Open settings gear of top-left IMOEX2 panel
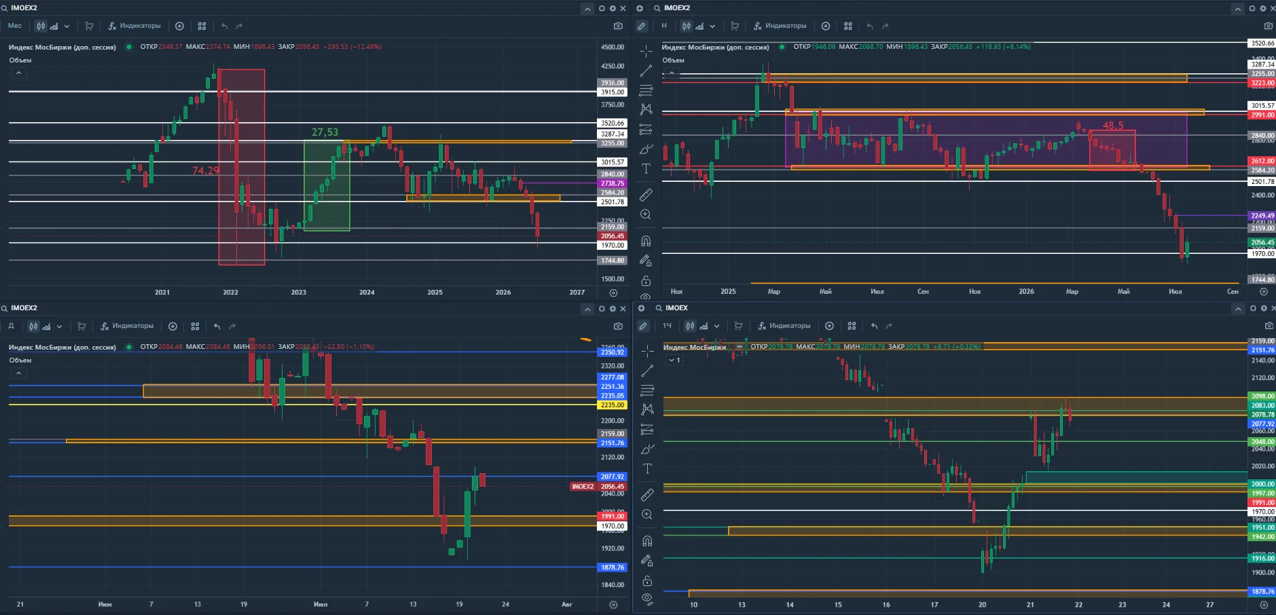 (x=613, y=8)
